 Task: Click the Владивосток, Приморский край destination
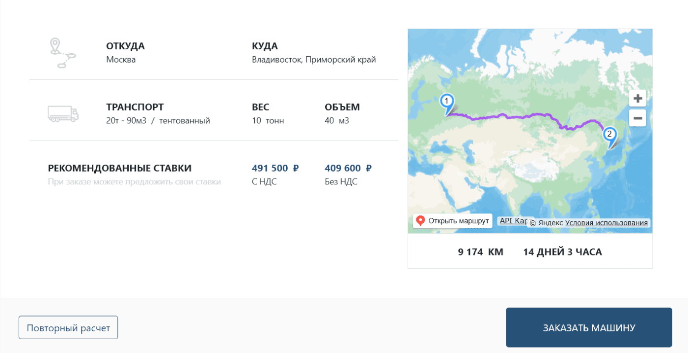(x=314, y=60)
